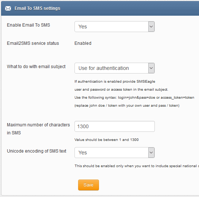Click the "Email To SMS settings" header title

click(37, 8)
